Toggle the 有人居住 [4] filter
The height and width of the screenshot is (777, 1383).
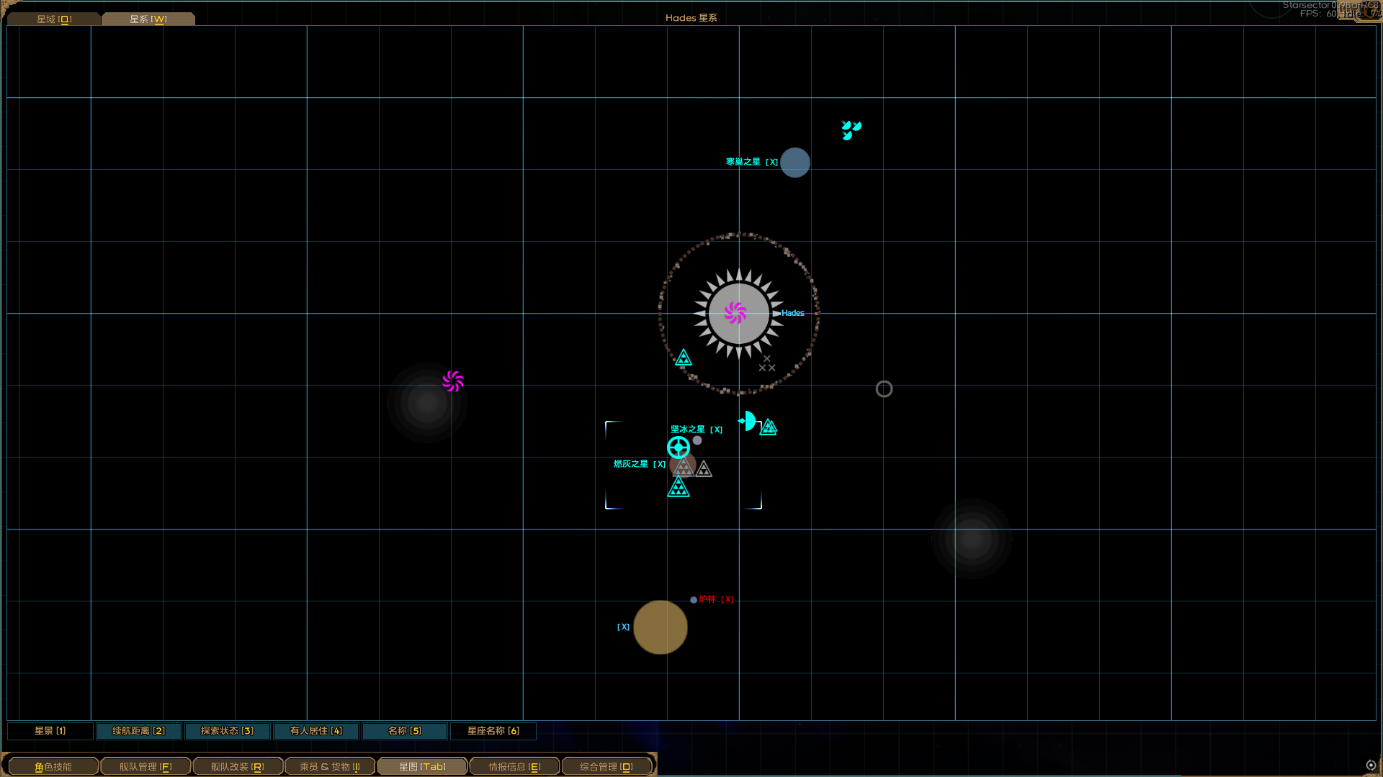pyautogui.click(x=315, y=731)
